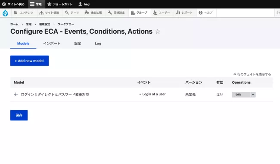Click the Model column header
Viewport: 280px width, 164px height.
click(x=19, y=82)
